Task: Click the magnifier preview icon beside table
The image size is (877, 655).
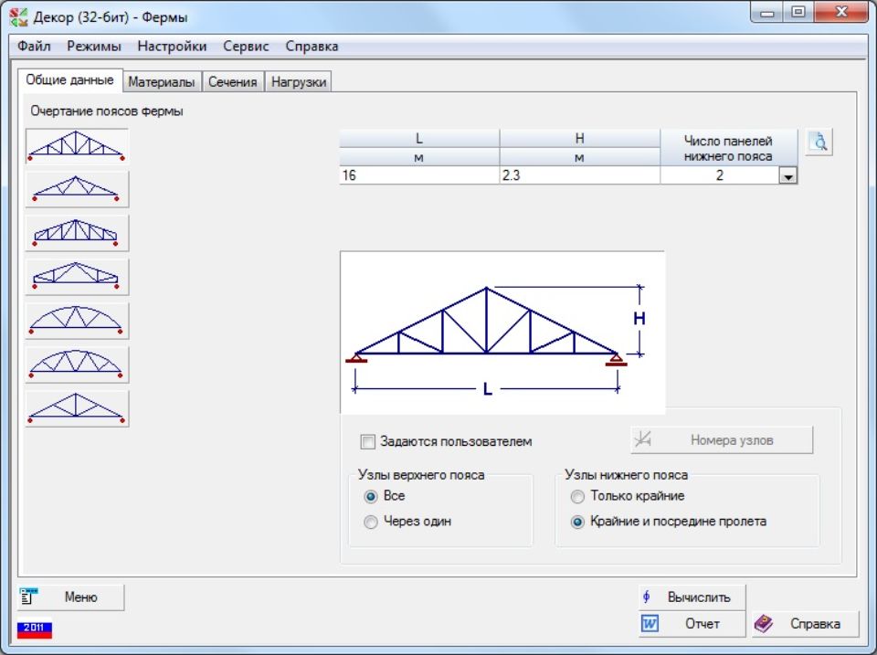Action: [x=819, y=143]
